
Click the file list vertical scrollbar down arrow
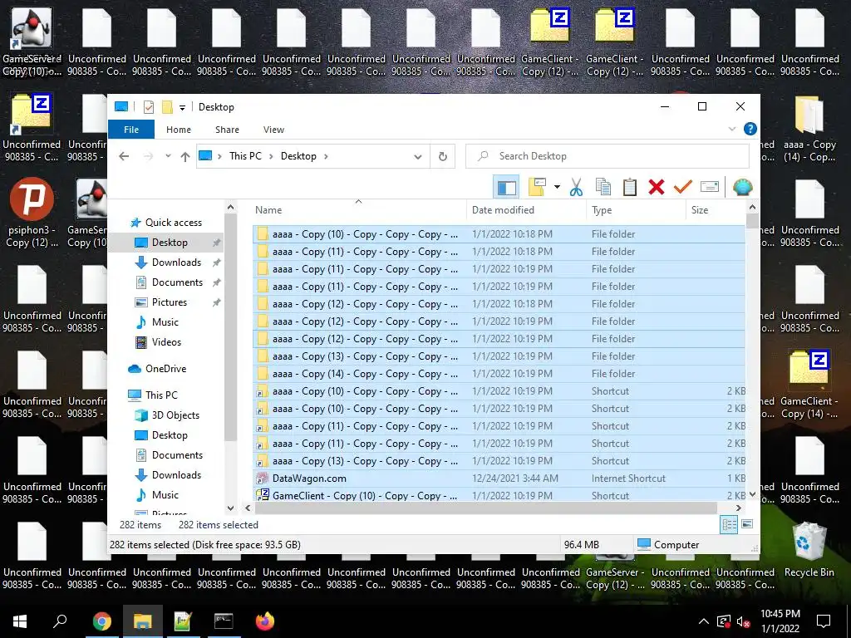pos(752,494)
